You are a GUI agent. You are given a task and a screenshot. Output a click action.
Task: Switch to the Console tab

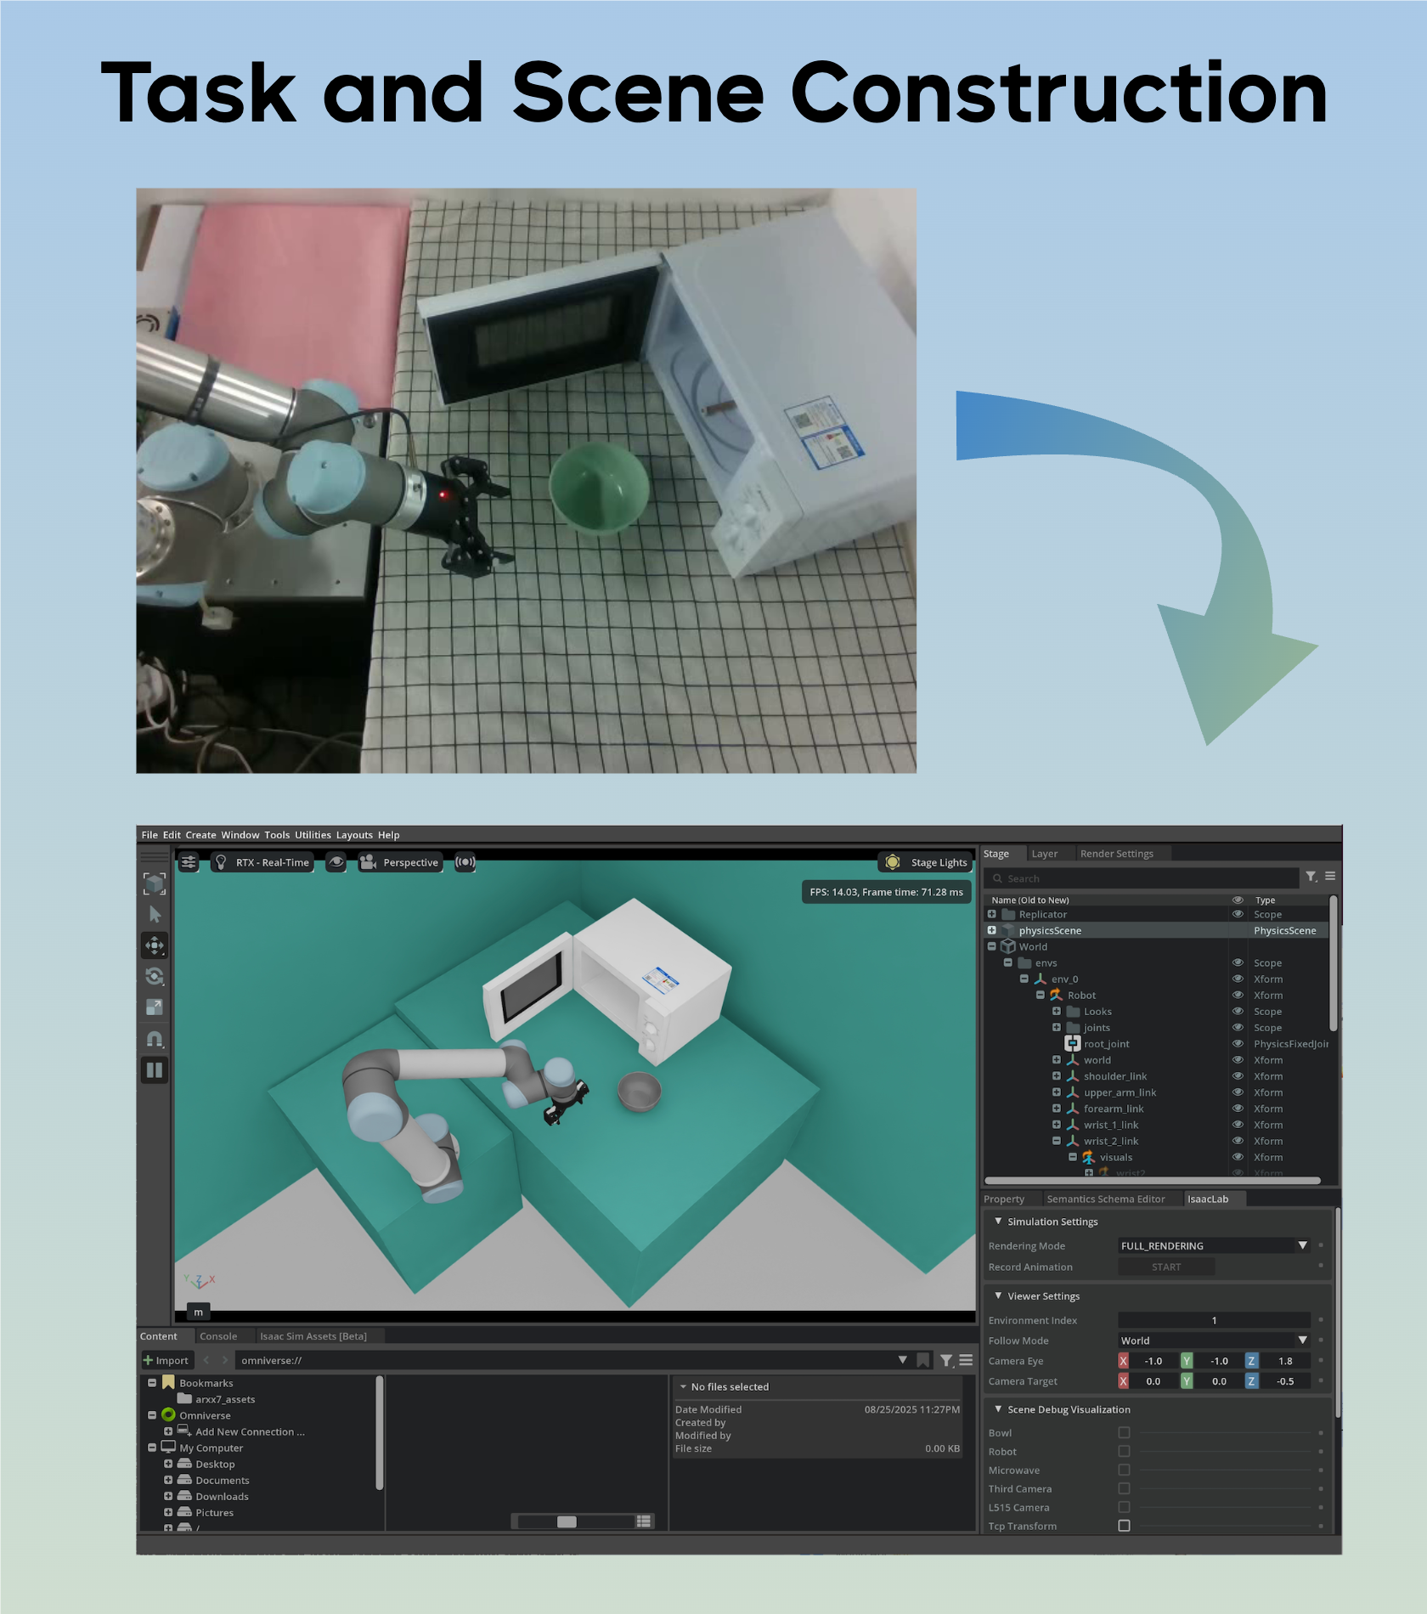[x=218, y=1336]
